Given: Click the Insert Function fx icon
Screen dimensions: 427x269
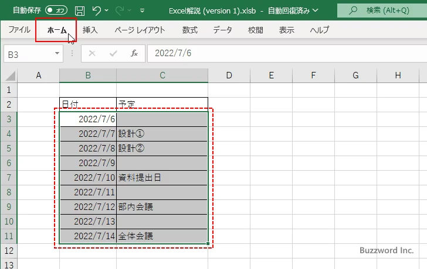Looking at the screenshot, I should 134,53.
